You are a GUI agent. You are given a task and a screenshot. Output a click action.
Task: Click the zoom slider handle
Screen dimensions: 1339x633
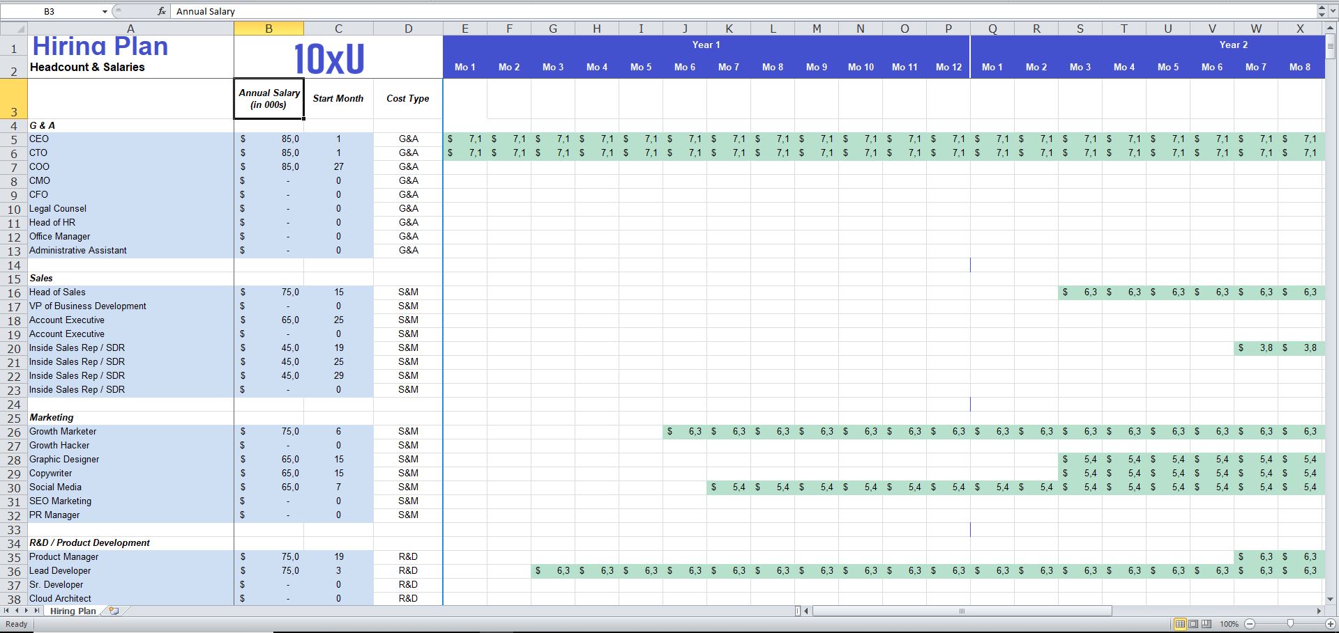(x=1290, y=624)
